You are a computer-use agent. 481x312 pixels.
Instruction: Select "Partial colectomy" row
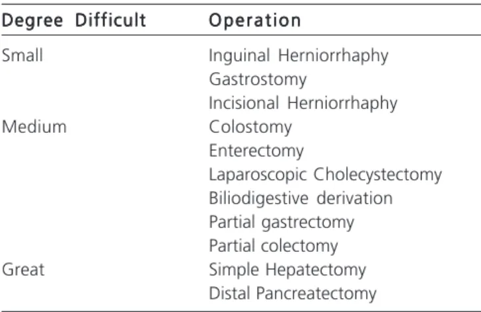pyautogui.click(x=274, y=247)
